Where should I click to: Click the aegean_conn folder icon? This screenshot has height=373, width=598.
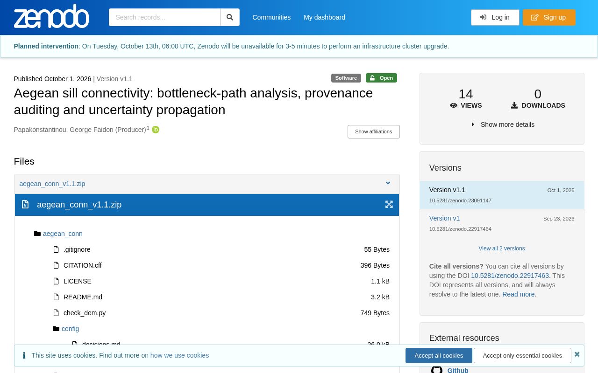coord(37,234)
